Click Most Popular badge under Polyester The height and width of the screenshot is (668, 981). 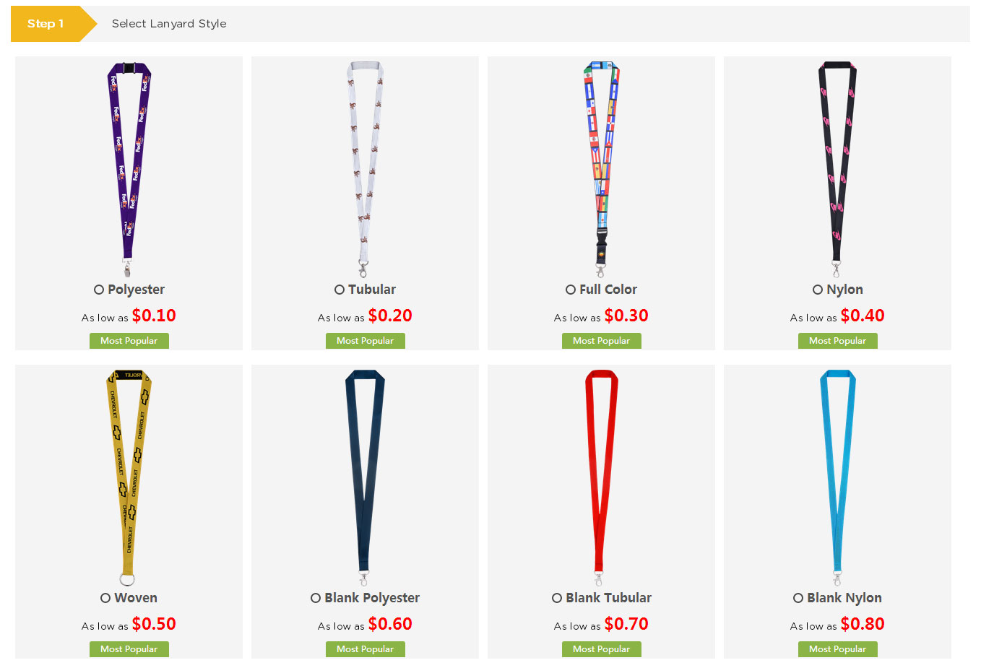(x=129, y=341)
